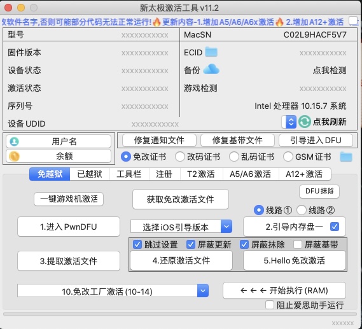Switch to the 已越狱 tab
The height and width of the screenshot is (329, 362).
[90, 174]
